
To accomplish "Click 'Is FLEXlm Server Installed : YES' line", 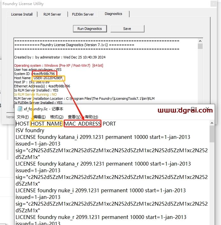I will (38, 103).
